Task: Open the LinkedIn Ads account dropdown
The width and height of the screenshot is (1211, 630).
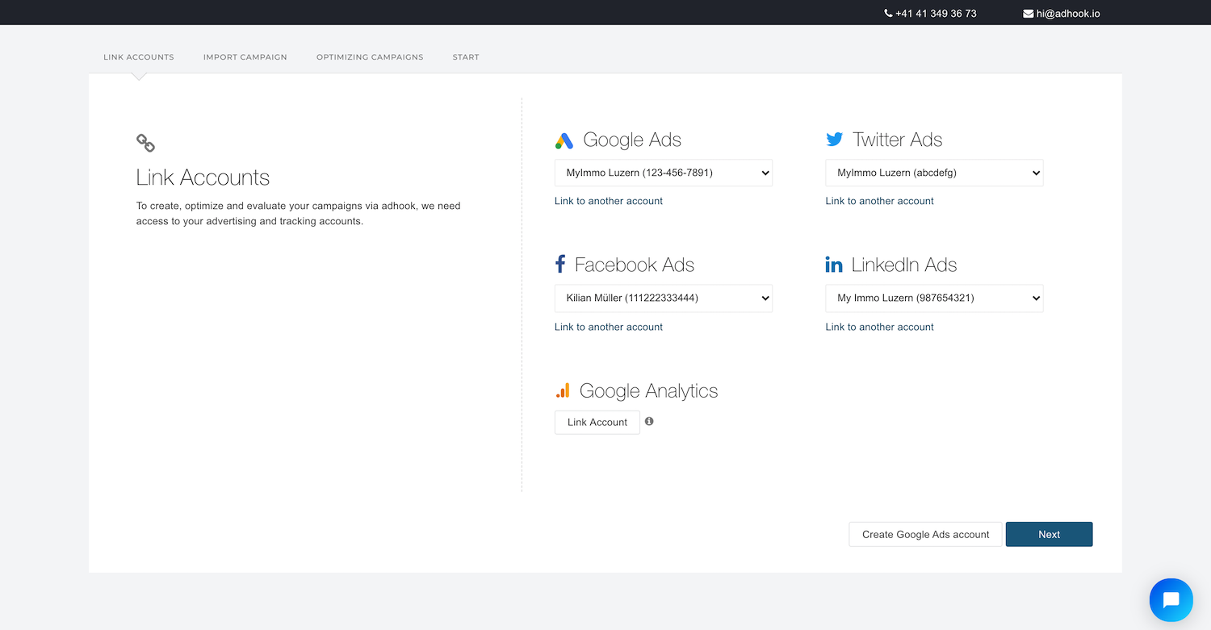Action: point(934,298)
